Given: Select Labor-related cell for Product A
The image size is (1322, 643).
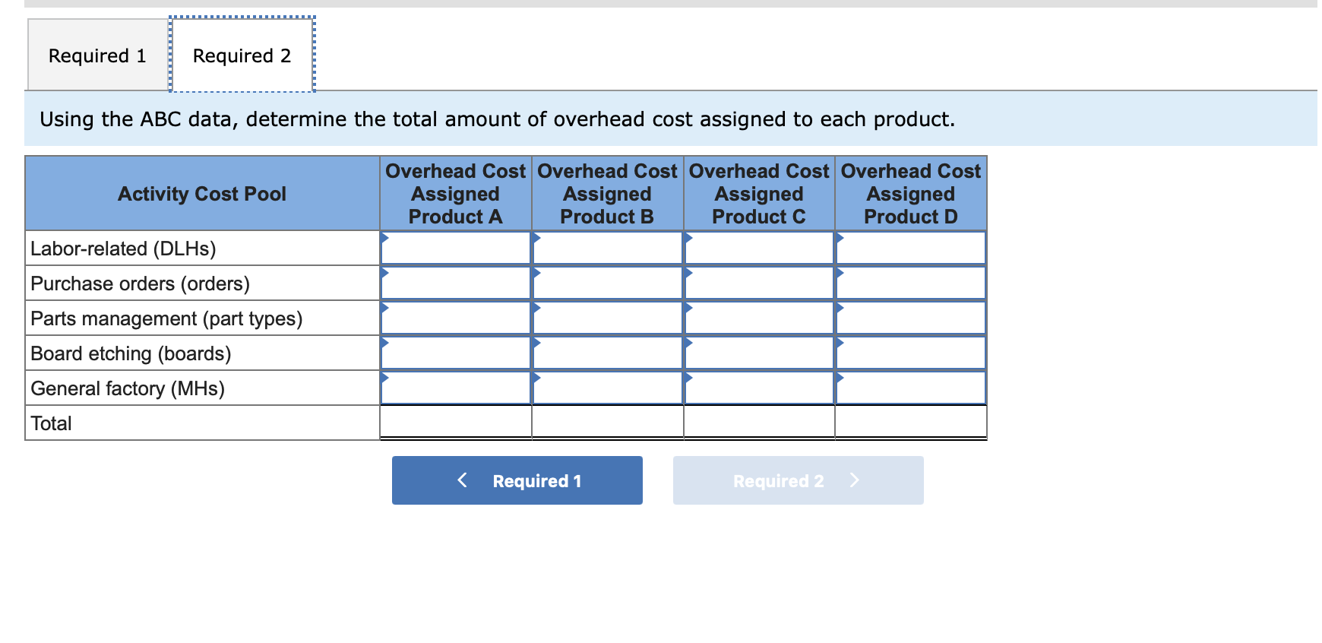Looking at the screenshot, I should pyautogui.click(x=456, y=248).
